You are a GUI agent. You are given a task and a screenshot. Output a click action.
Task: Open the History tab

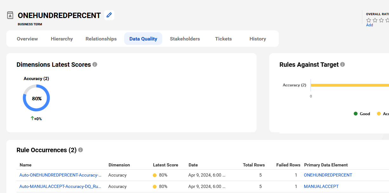(x=258, y=39)
